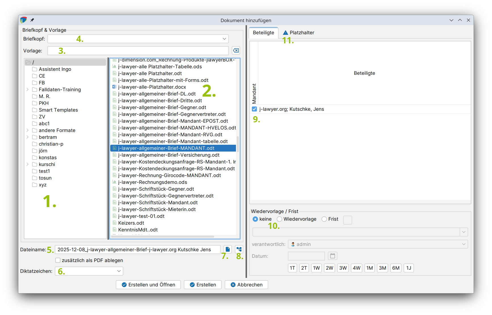
Task: Click the document icon beside Dateiname
Action: coord(227,249)
